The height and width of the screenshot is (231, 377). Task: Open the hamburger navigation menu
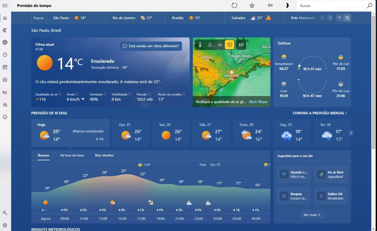click(5, 6)
